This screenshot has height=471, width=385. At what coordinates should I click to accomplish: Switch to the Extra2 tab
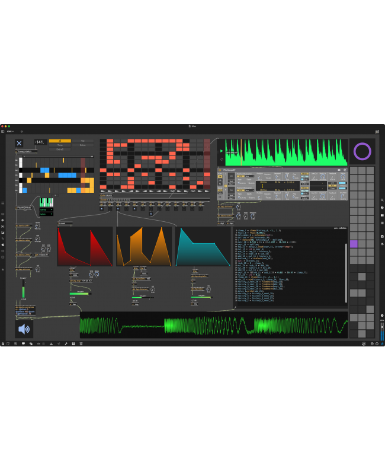click(60, 149)
